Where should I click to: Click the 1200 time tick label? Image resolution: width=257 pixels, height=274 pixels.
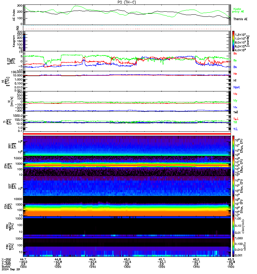click(x=23, y=267)
